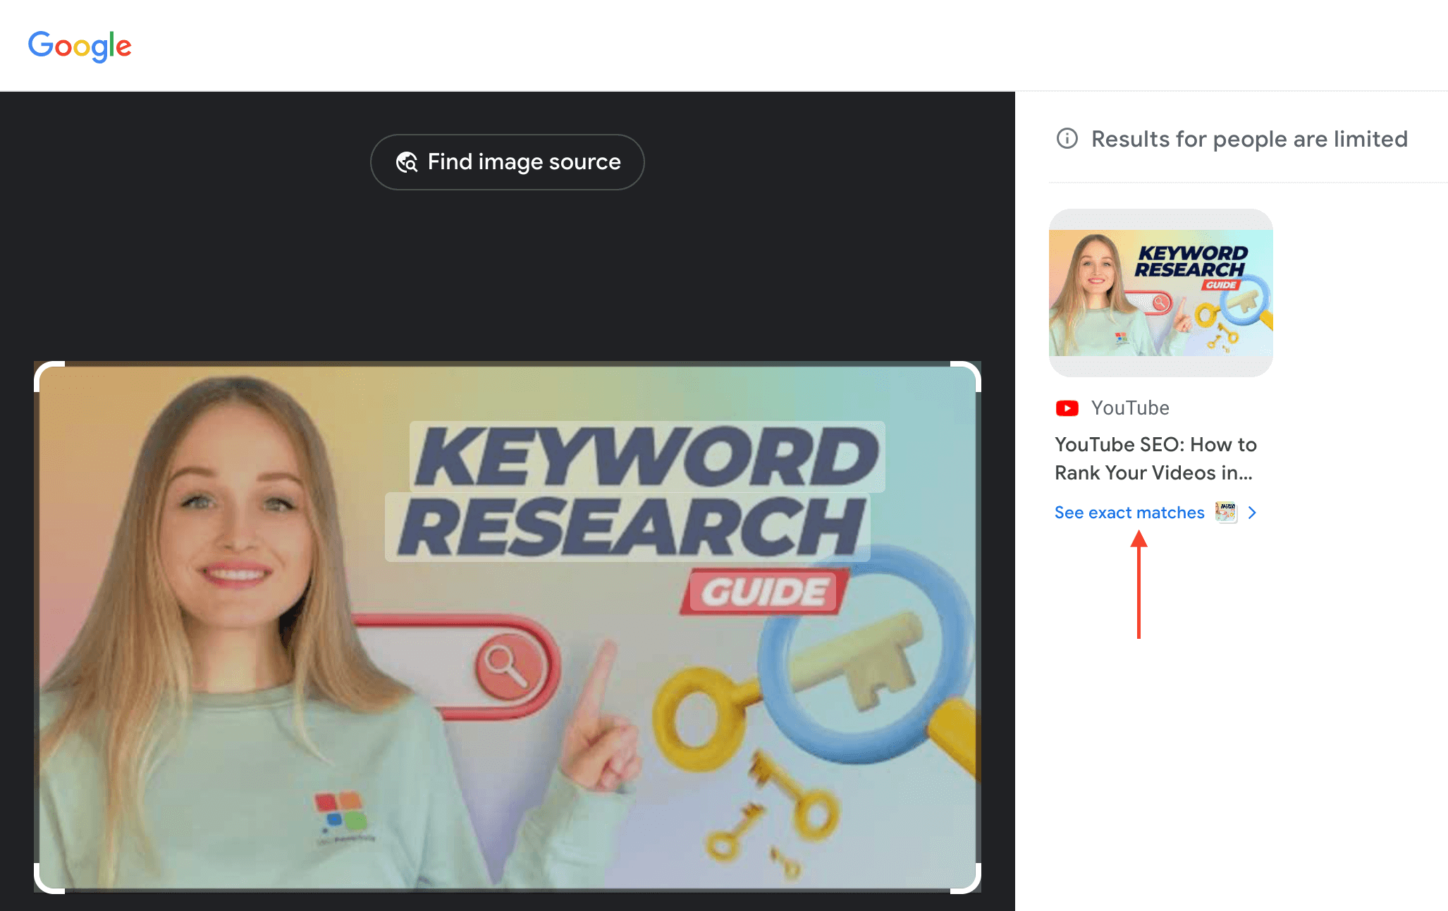Viewport: 1448px width, 911px height.
Task: Click the red YouTube play icon
Action: pos(1067,408)
